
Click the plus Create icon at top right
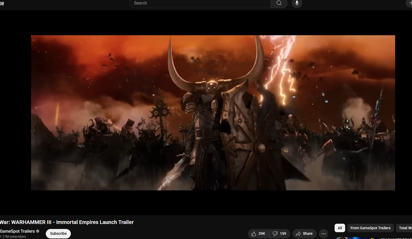[409, 3]
